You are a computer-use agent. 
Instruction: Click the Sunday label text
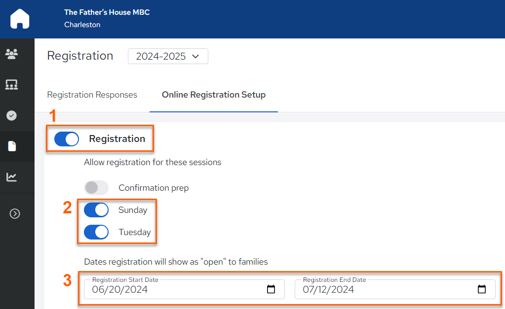(133, 210)
